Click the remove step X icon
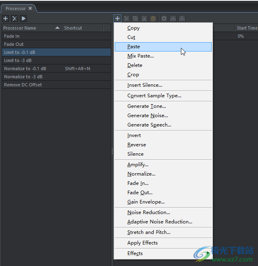Screen dimensions: 258x266 pyautogui.click(x=127, y=18)
